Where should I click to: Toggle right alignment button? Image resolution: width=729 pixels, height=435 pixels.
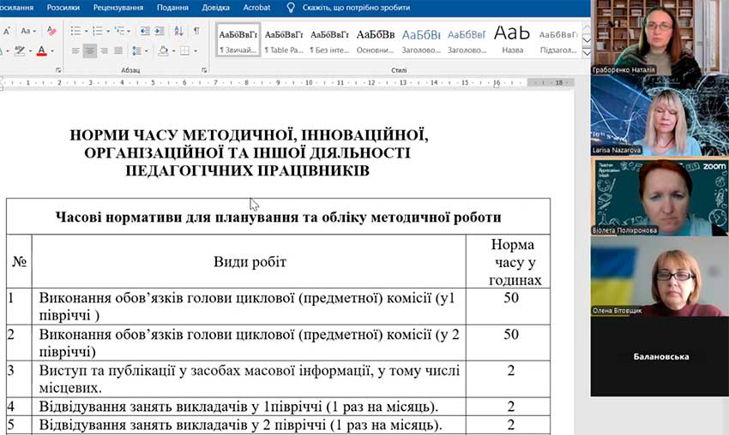click(x=104, y=51)
